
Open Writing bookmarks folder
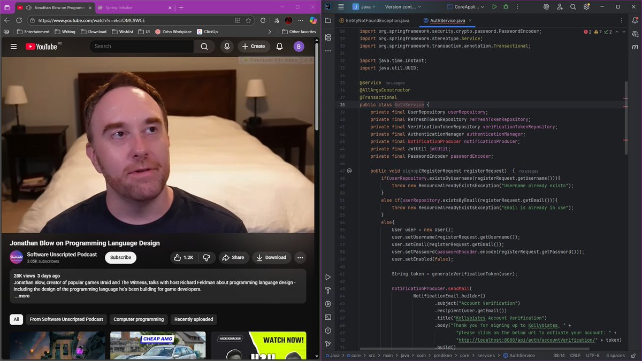point(65,32)
